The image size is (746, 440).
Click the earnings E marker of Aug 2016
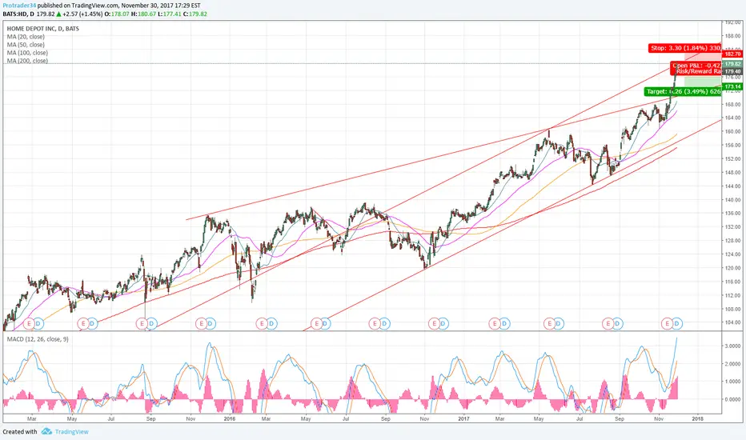click(x=375, y=324)
